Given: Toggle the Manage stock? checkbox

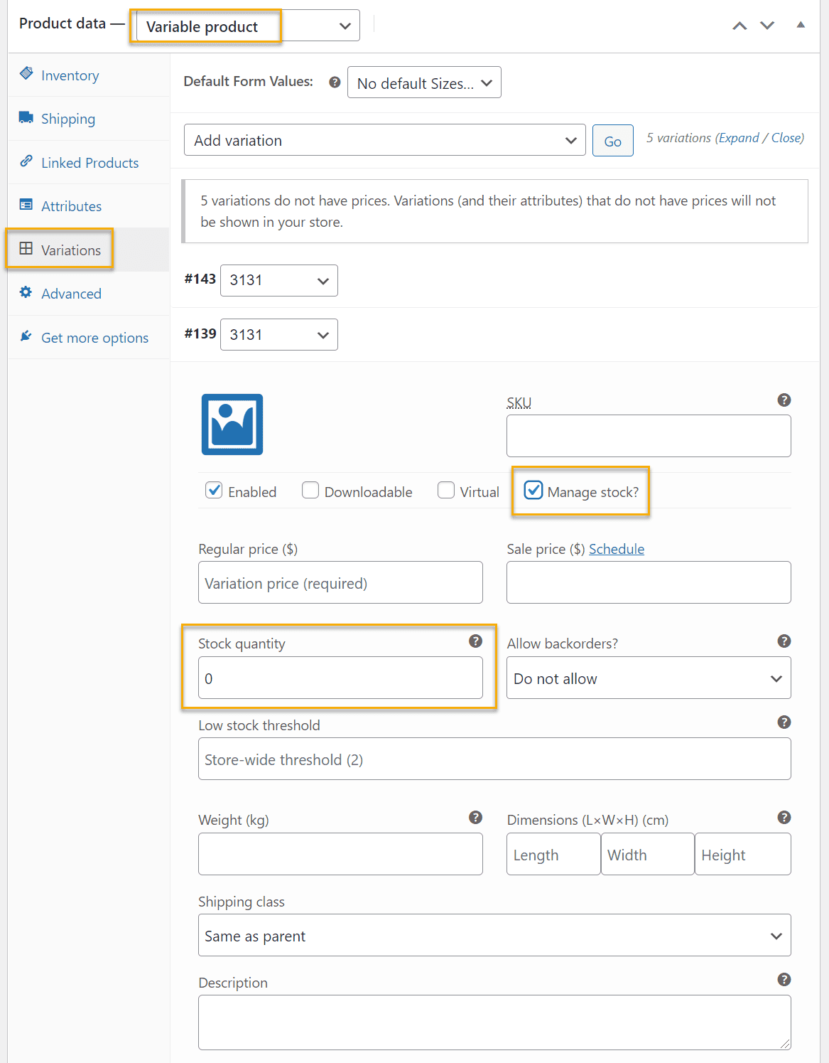Looking at the screenshot, I should [x=533, y=490].
